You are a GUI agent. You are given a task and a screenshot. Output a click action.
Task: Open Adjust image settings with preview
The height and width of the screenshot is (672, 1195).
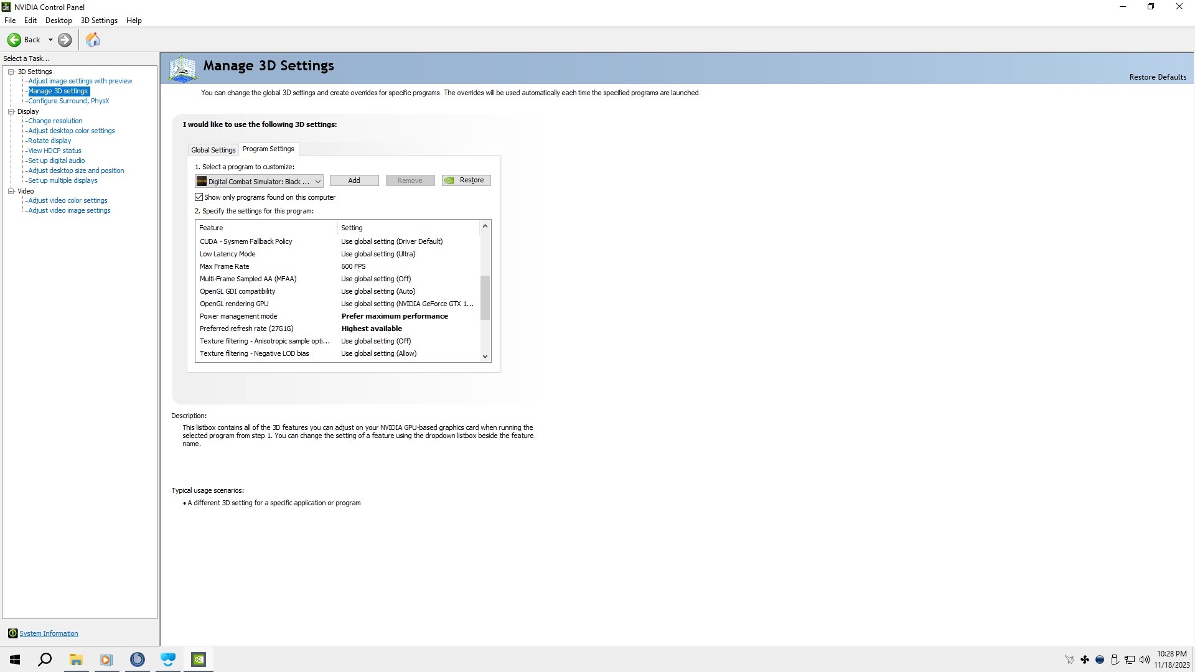[80, 81]
